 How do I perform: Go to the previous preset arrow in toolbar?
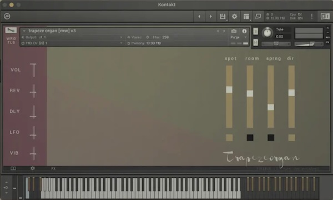[x=199, y=16]
